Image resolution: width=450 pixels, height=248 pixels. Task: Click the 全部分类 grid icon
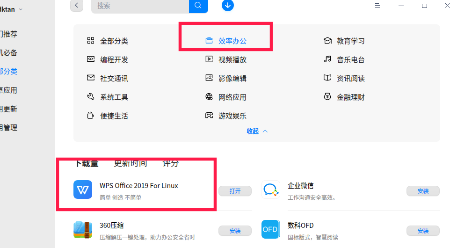point(91,40)
